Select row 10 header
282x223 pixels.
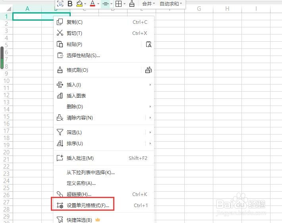pos(6,81)
